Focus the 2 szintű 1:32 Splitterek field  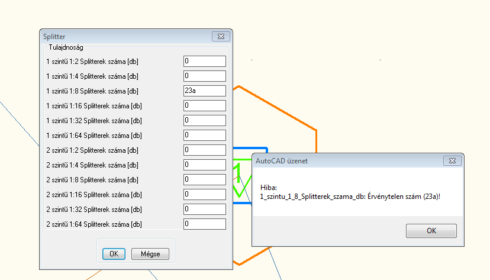pos(205,209)
